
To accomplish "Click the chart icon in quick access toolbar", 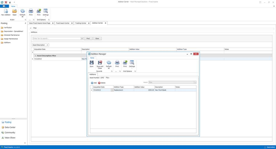I will click(x=10, y=2).
